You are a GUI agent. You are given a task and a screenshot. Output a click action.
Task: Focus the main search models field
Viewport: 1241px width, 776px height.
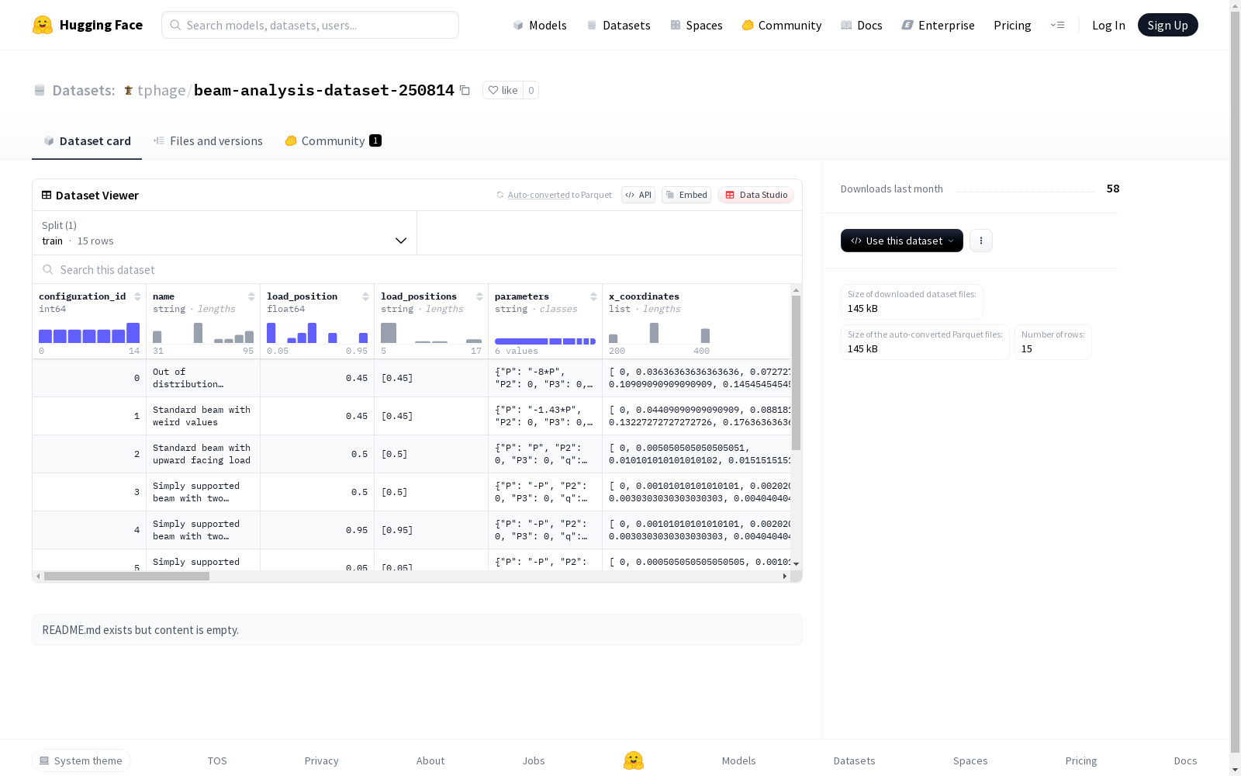310,25
